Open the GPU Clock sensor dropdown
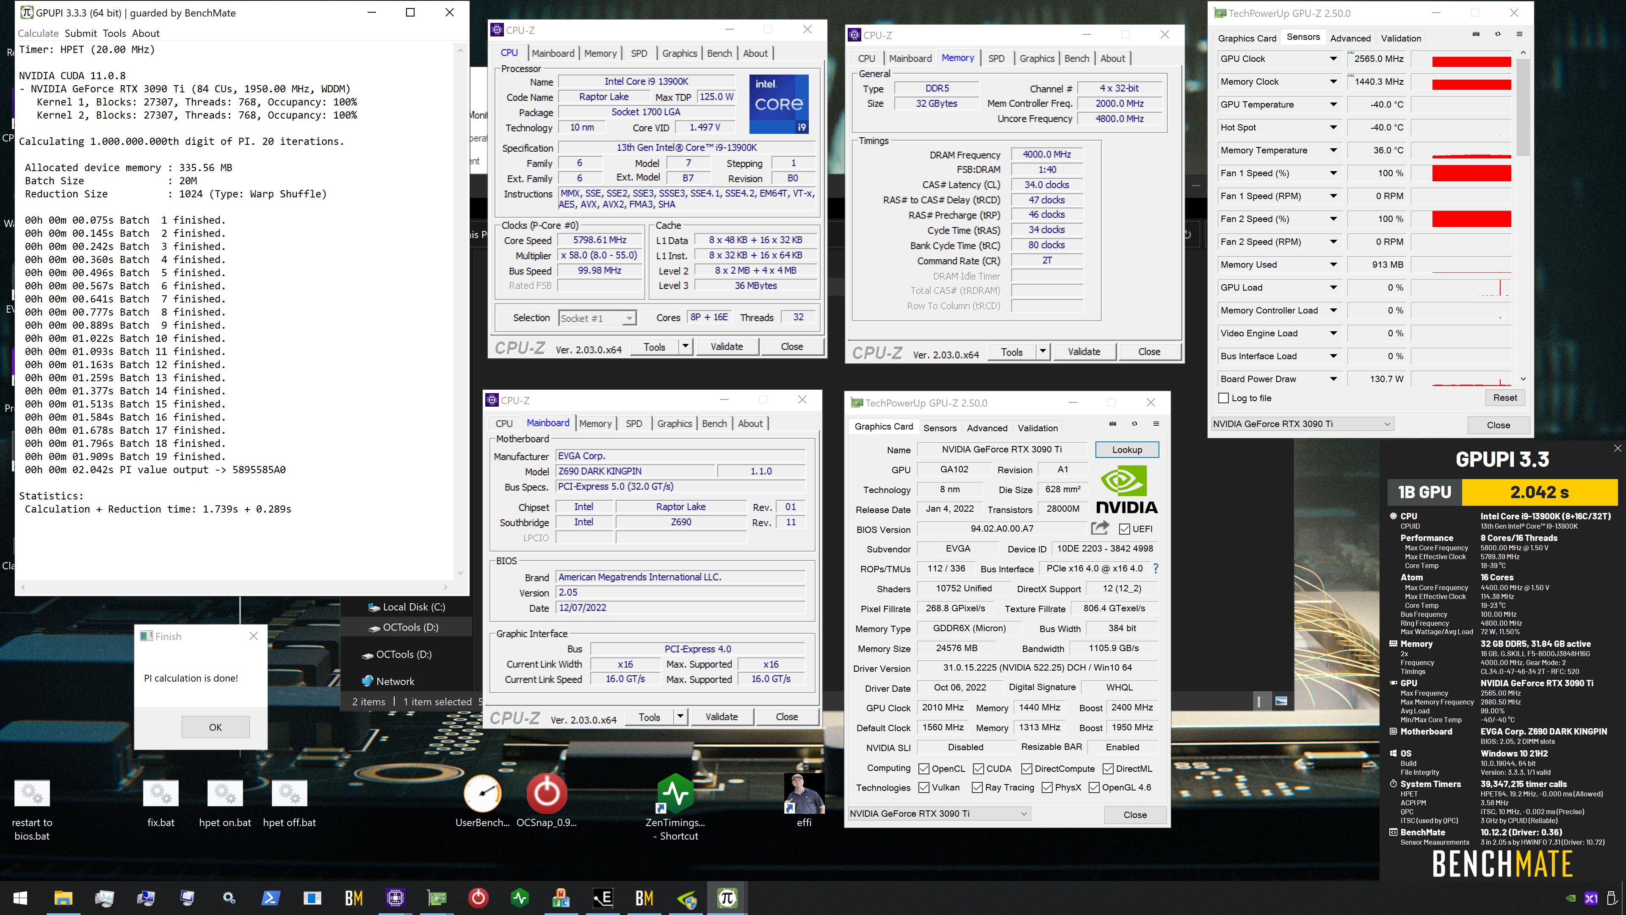Screen dimensions: 1626x915 pyautogui.click(x=1333, y=59)
